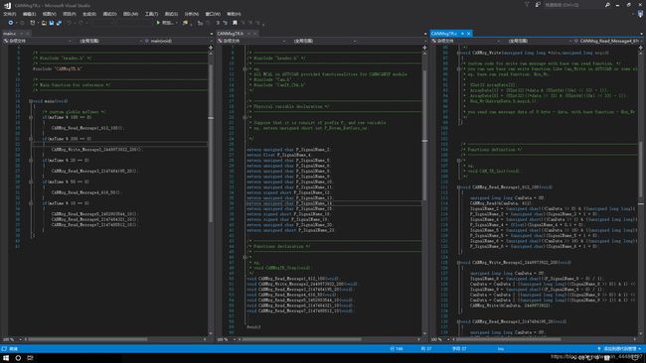Click the horizontal scrollbar of CANMsgTR.c pane
The width and height of the screenshot is (646, 363).
click(509, 339)
